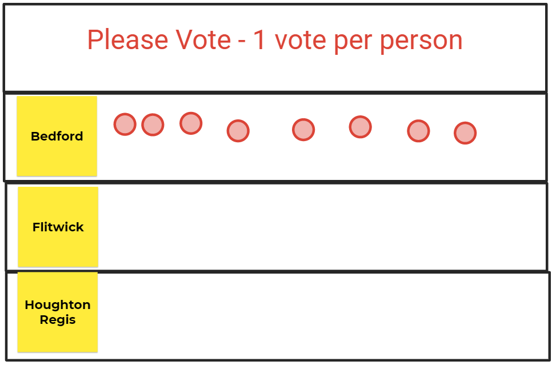Select the Bedford yellow sticky note

[x=57, y=136]
